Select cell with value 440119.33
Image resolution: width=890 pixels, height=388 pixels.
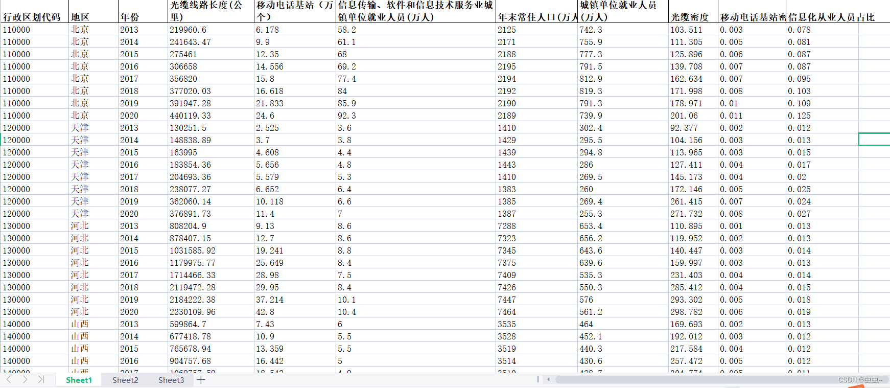(x=211, y=116)
